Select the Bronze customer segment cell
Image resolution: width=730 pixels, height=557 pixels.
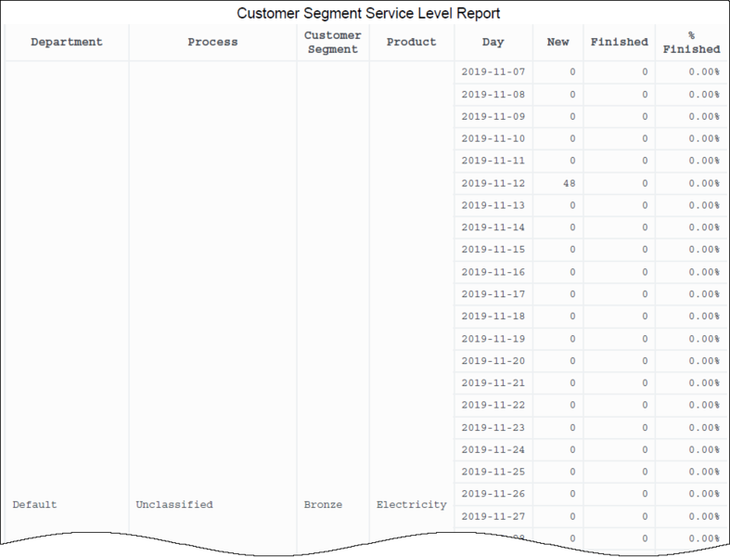[323, 504]
